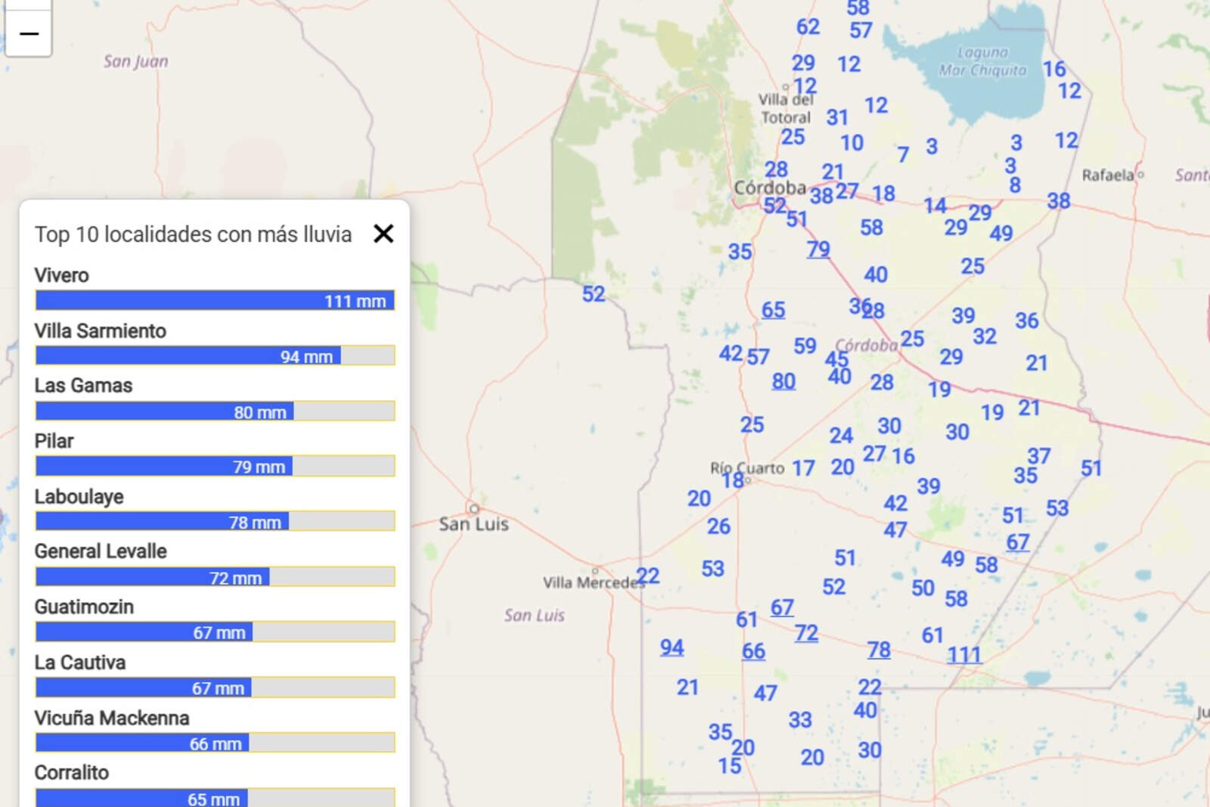Screen dimensions: 1210x807
Task: Click the Laboulaye 78 mm bar
Action: [215, 522]
